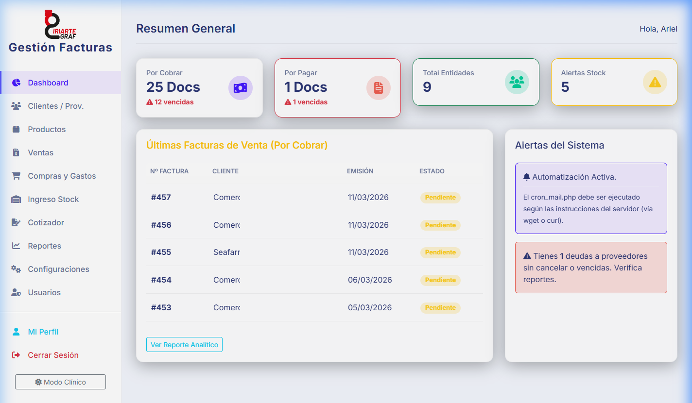Click the Cotizador signature icon
692x403 pixels.
(16, 222)
